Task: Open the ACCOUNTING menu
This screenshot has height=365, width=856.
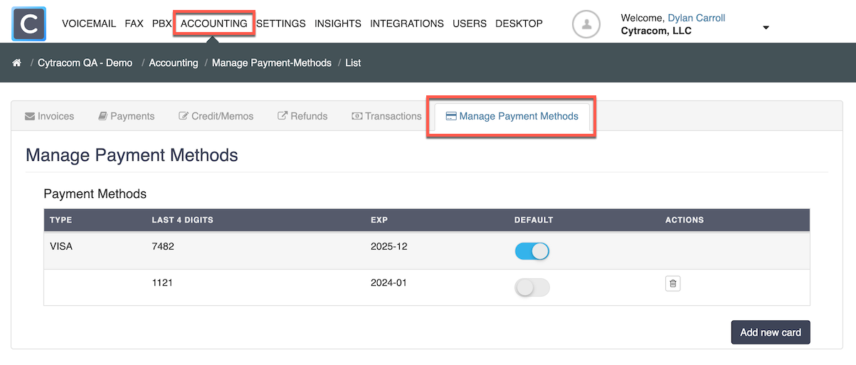Action: [214, 23]
